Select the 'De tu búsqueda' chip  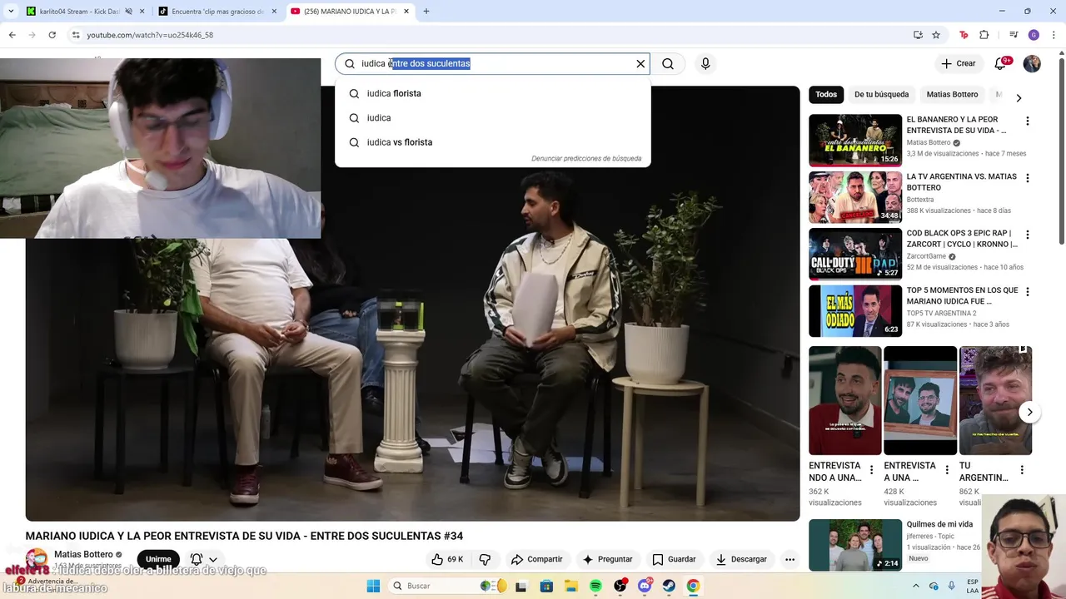click(x=881, y=94)
